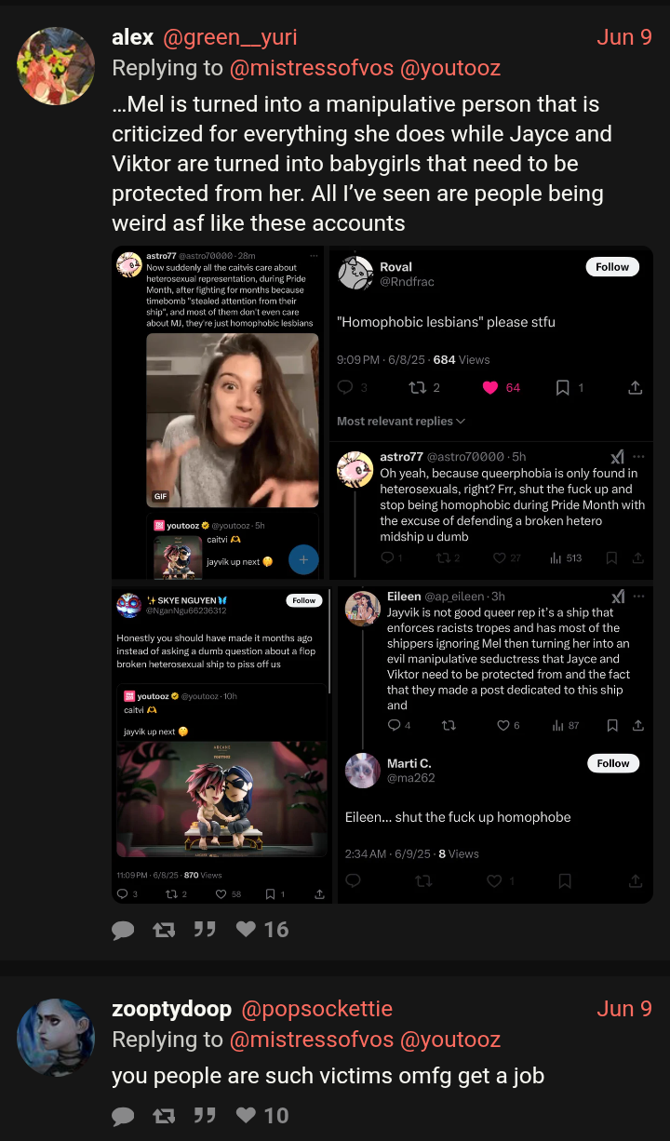Retweet alex's post

[164, 930]
